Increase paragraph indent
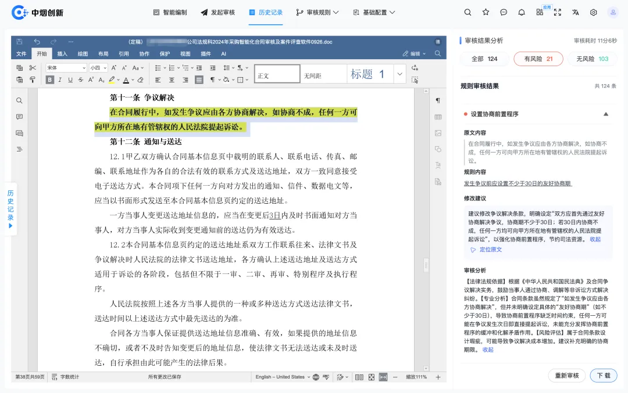 213,68
